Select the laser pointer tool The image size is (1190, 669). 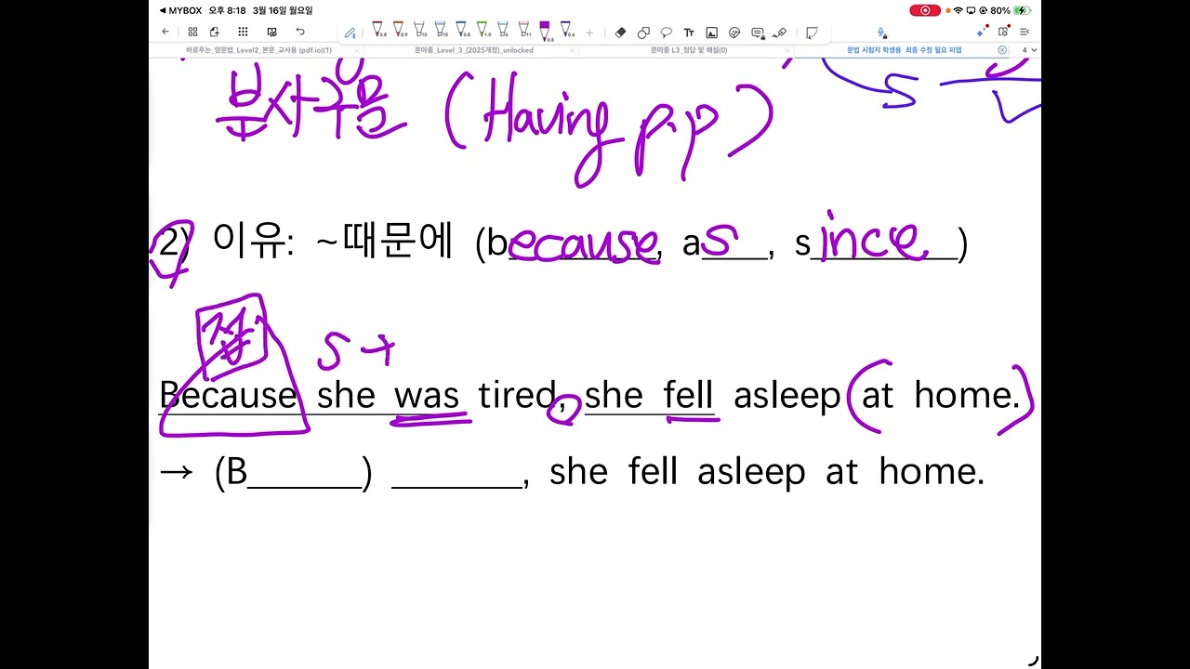pyautogui.click(x=779, y=33)
